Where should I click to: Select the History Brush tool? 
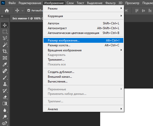[x=5, y=91]
